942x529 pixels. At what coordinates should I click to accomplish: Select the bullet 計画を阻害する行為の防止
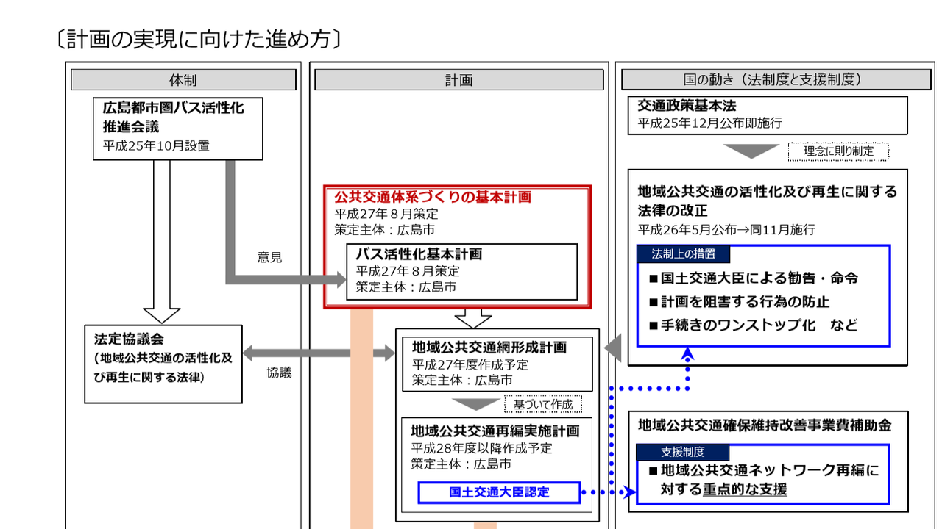[x=740, y=302]
